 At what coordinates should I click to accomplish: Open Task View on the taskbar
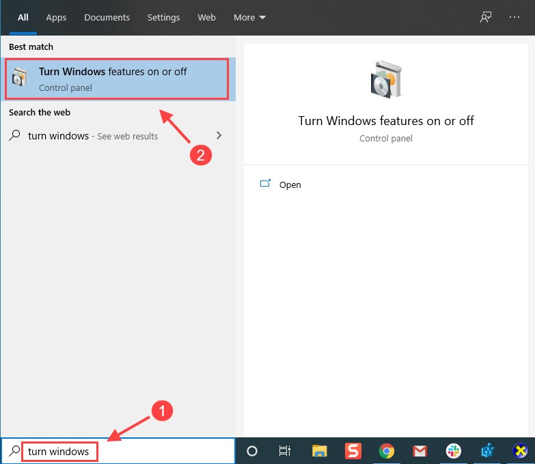pyautogui.click(x=285, y=451)
